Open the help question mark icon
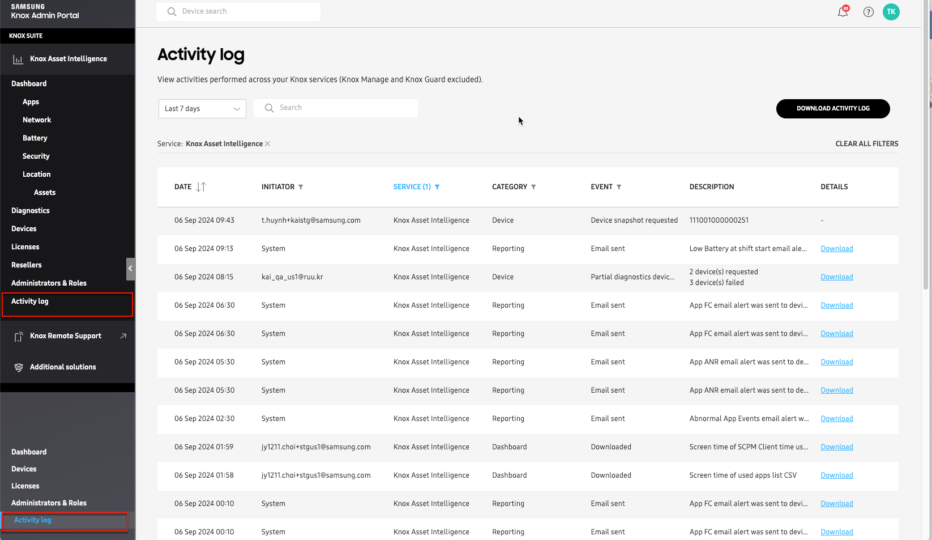The image size is (932, 540). point(868,12)
